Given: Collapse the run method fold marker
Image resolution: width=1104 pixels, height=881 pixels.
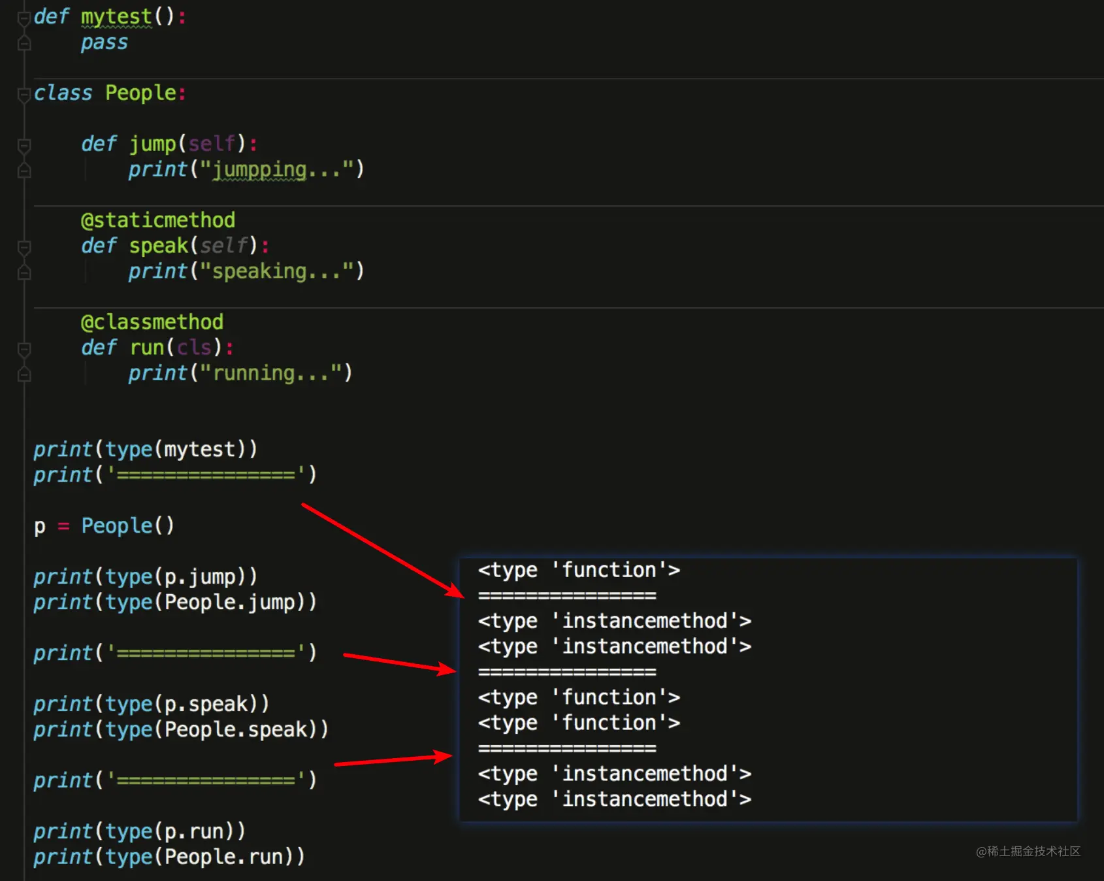Looking at the screenshot, I should [24, 350].
